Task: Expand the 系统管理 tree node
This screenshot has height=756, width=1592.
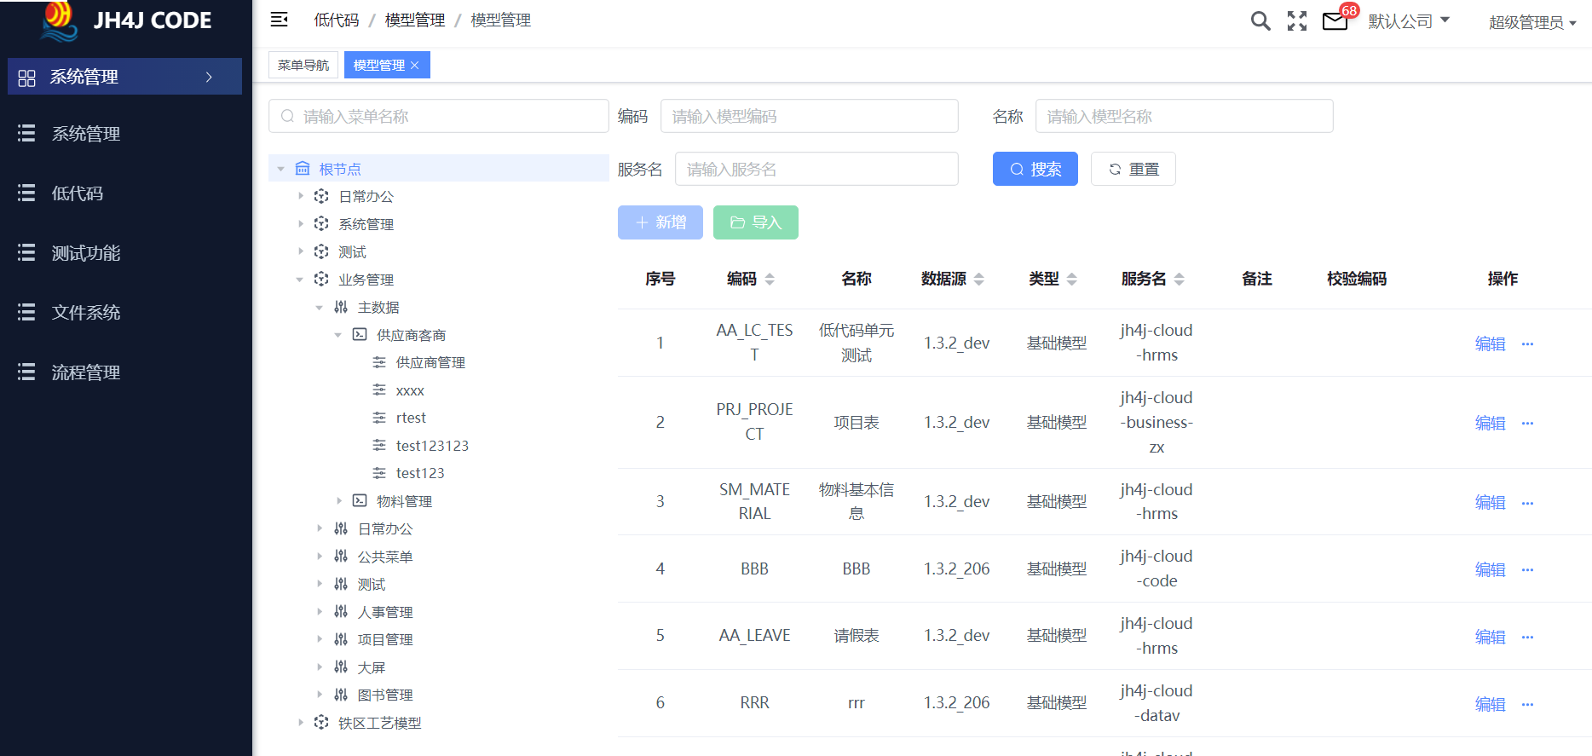Action: coord(300,224)
